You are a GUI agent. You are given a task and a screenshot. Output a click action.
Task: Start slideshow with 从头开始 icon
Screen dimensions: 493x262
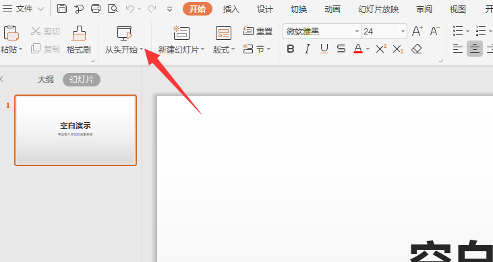(x=124, y=33)
